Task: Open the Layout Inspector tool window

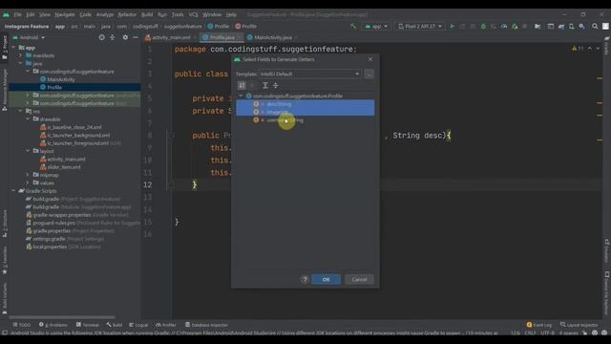Action: (x=579, y=325)
